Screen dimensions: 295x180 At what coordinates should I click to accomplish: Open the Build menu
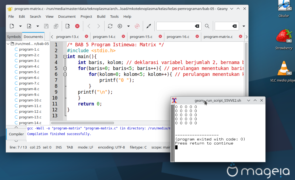pos(101,16)
